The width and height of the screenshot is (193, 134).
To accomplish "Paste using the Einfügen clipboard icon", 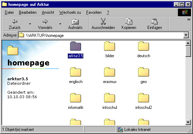I will 155,21.
